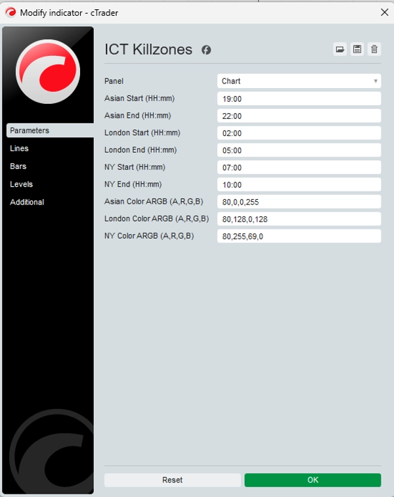Click the save parameters floppy disk icon
Screen dimensions: 394x497
pyautogui.click(x=357, y=49)
